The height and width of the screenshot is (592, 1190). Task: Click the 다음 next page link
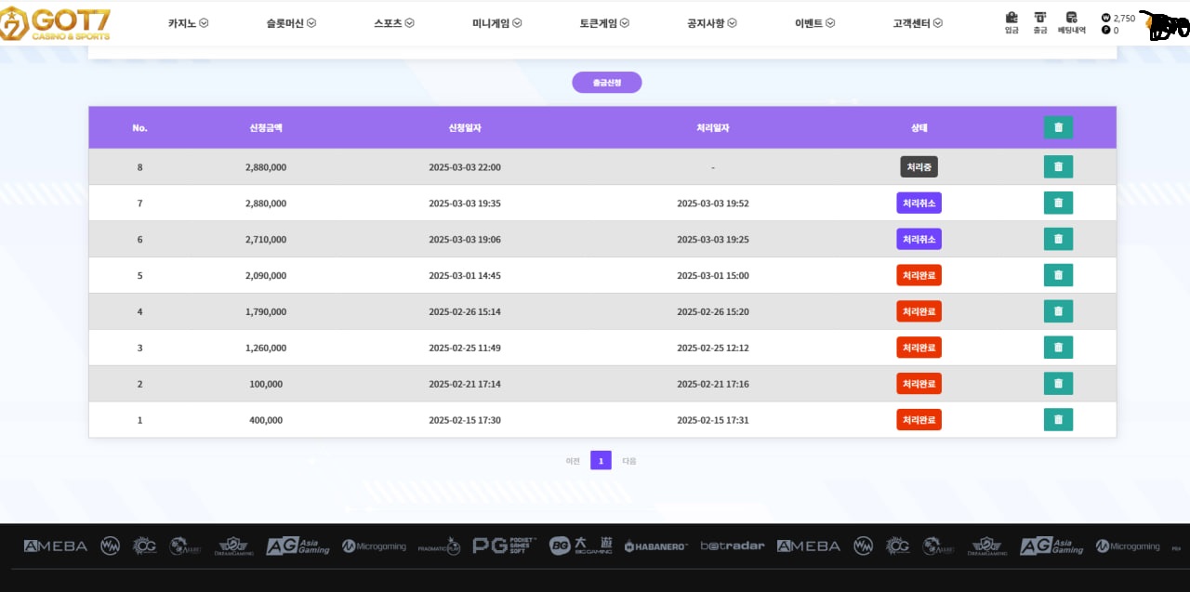tap(629, 460)
